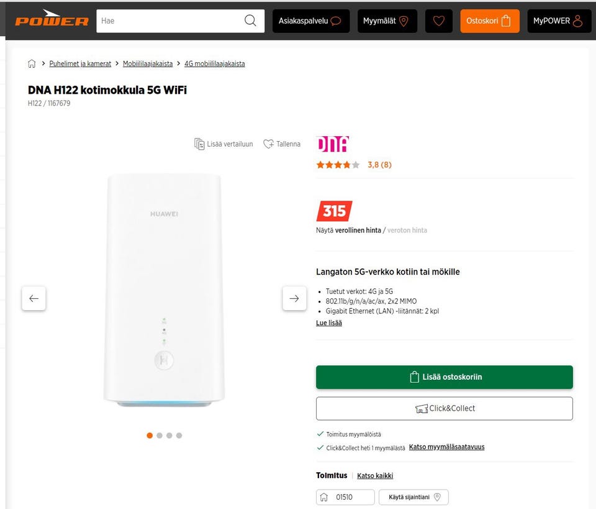
Task: Select verollinen hinta price view
Action: (x=358, y=230)
